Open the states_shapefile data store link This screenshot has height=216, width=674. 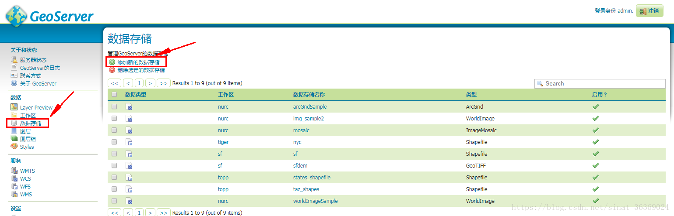point(312,178)
